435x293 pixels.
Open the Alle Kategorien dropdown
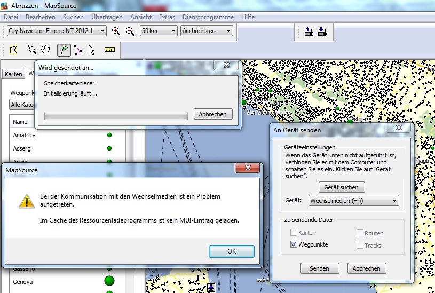(22, 105)
